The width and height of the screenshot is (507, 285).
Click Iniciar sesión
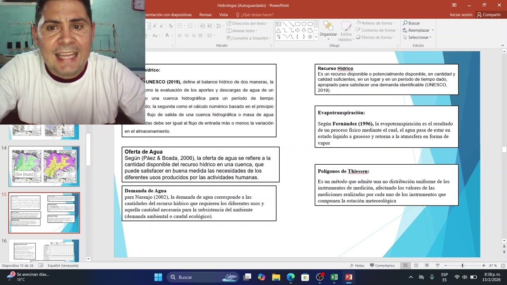[x=461, y=15]
